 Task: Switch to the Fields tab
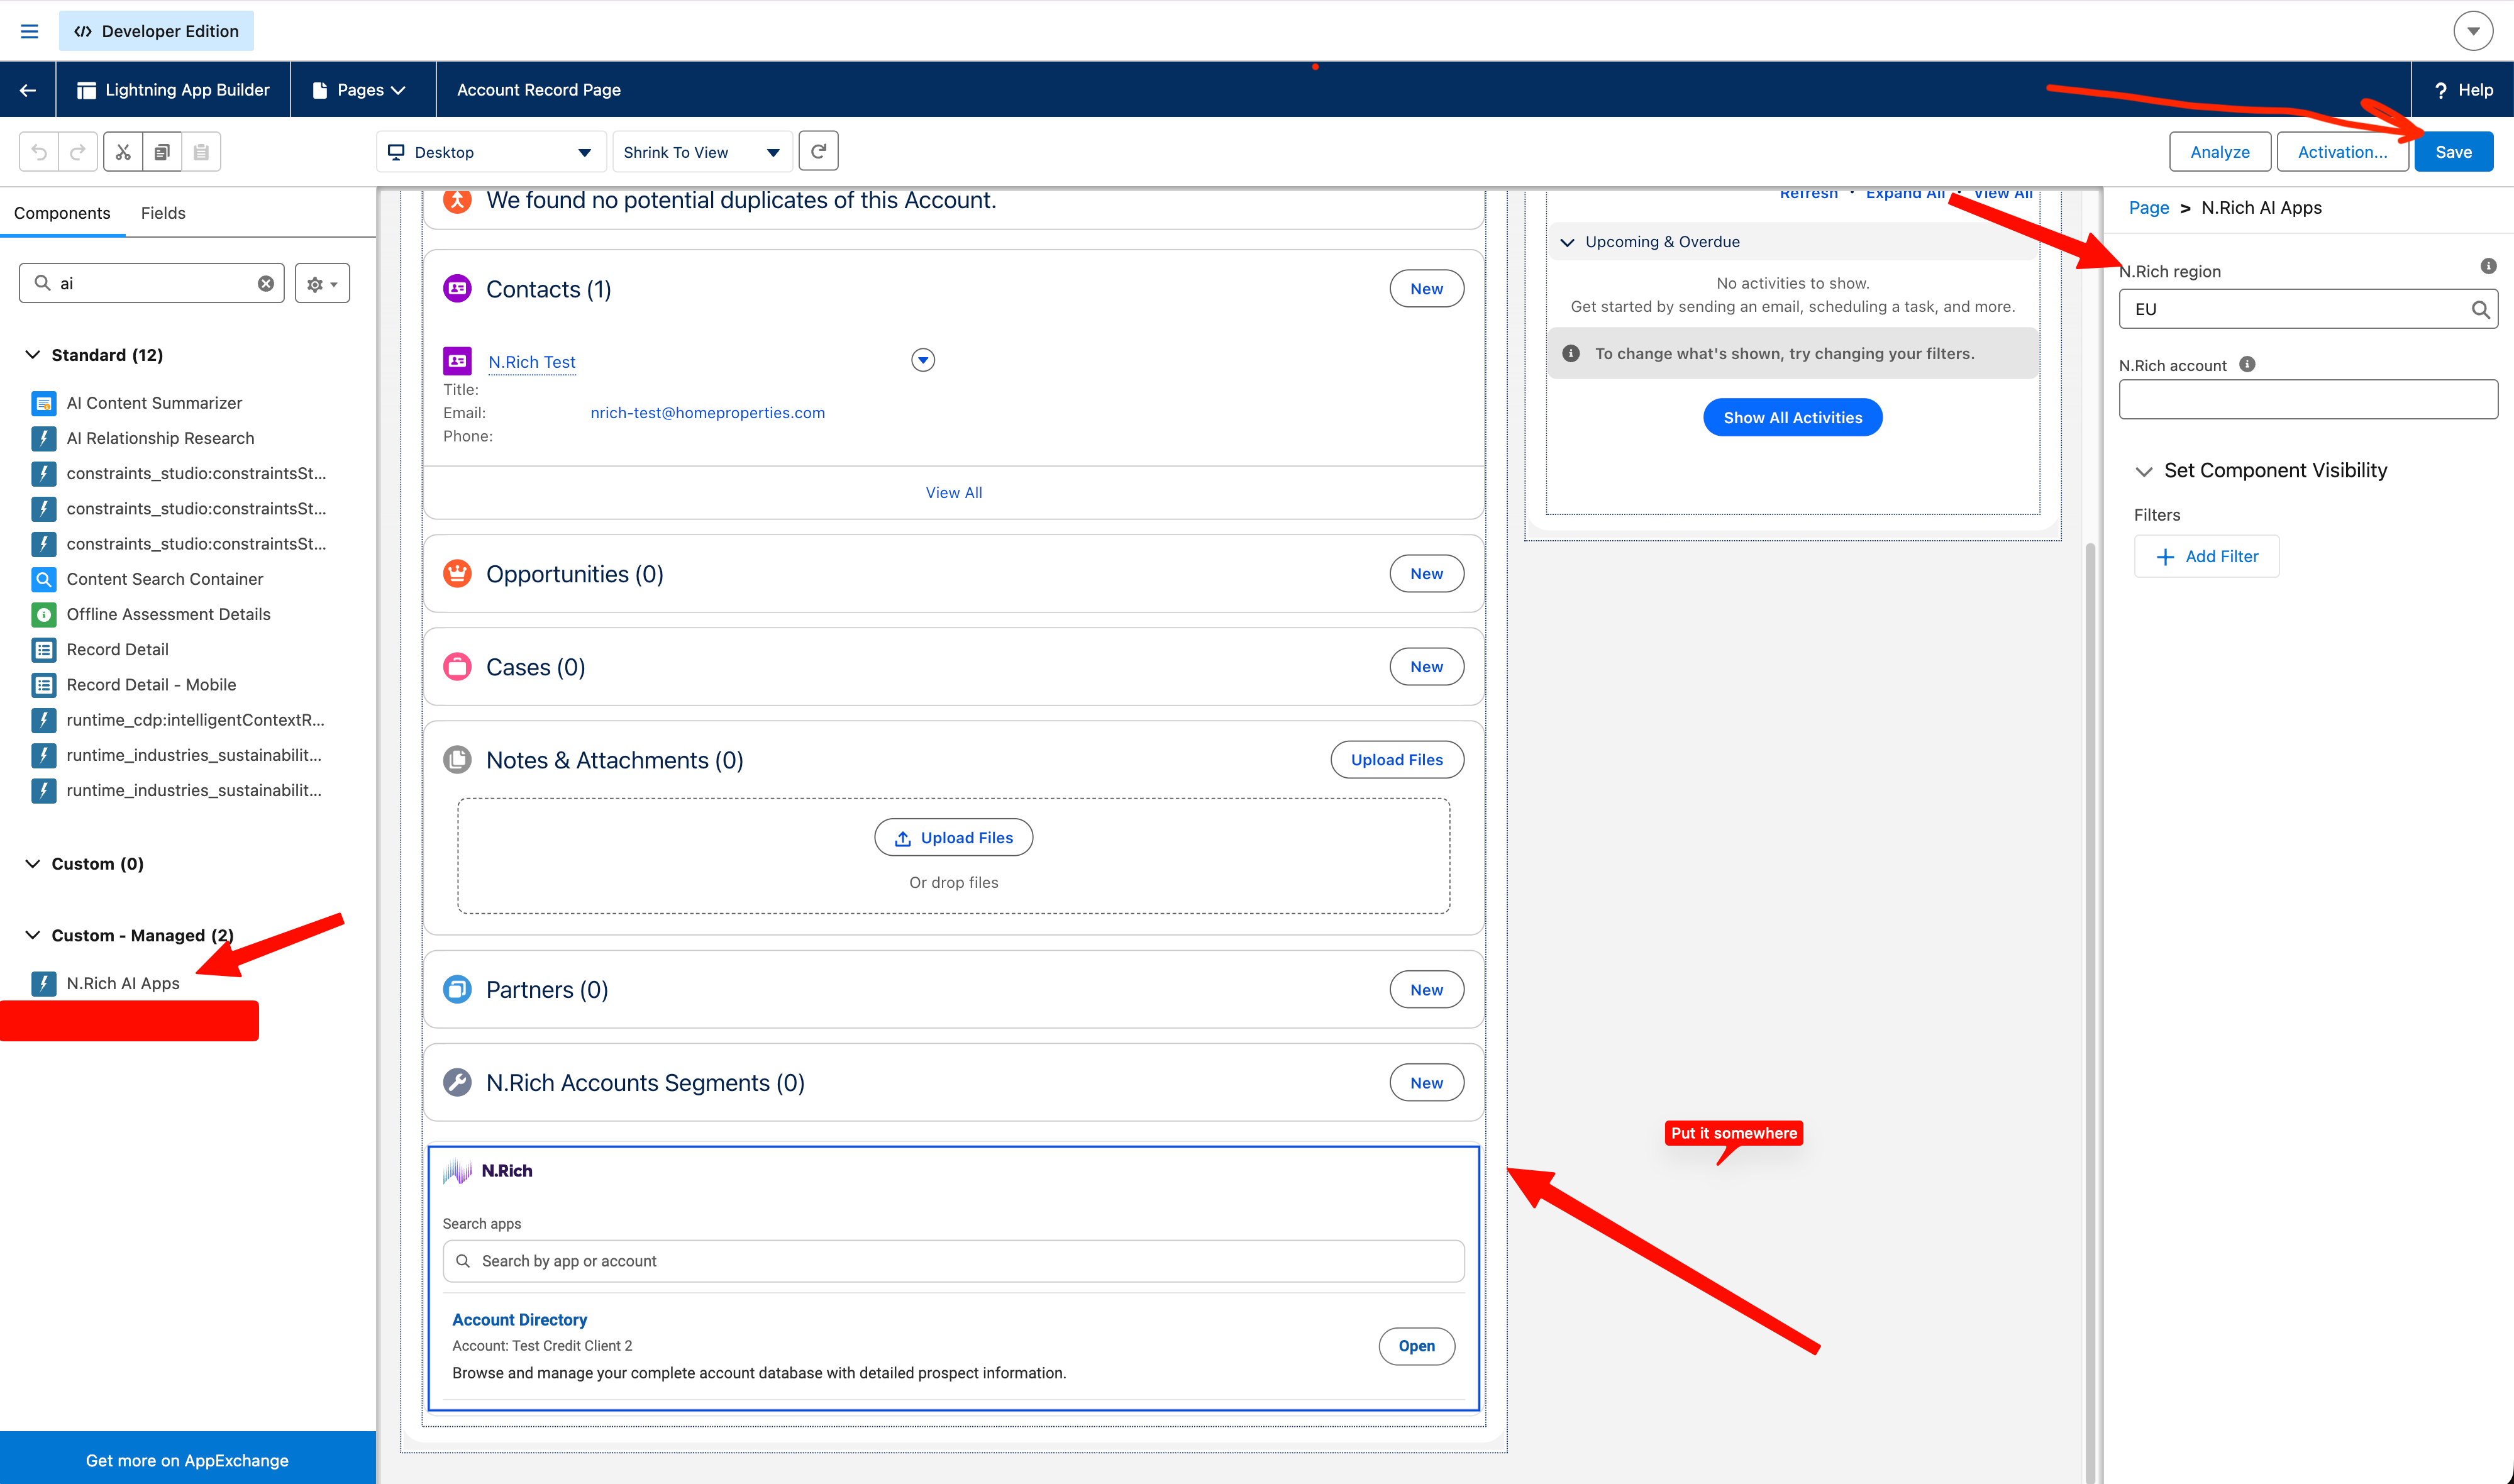(163, 213)
